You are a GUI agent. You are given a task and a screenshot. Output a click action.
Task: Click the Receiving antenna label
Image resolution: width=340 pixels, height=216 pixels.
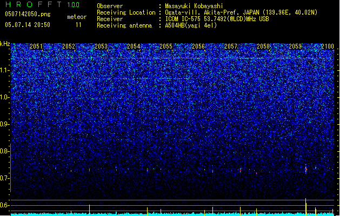click(124, 25)
